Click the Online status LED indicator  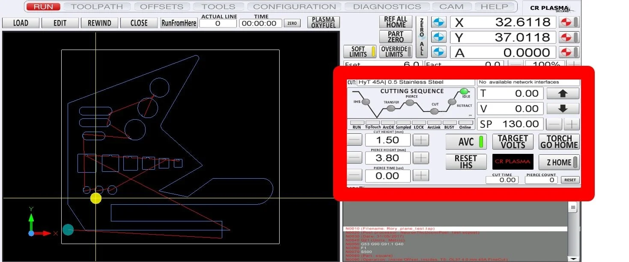[465, 123]
